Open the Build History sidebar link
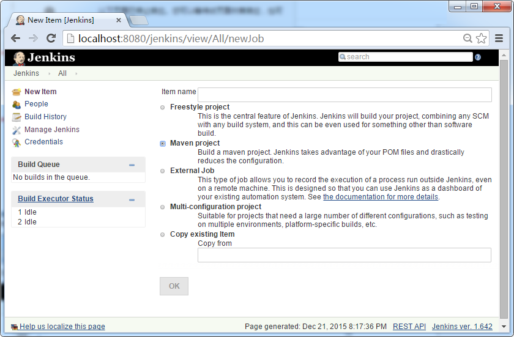This screenshot has width=514, height=337. coord(45,117)
